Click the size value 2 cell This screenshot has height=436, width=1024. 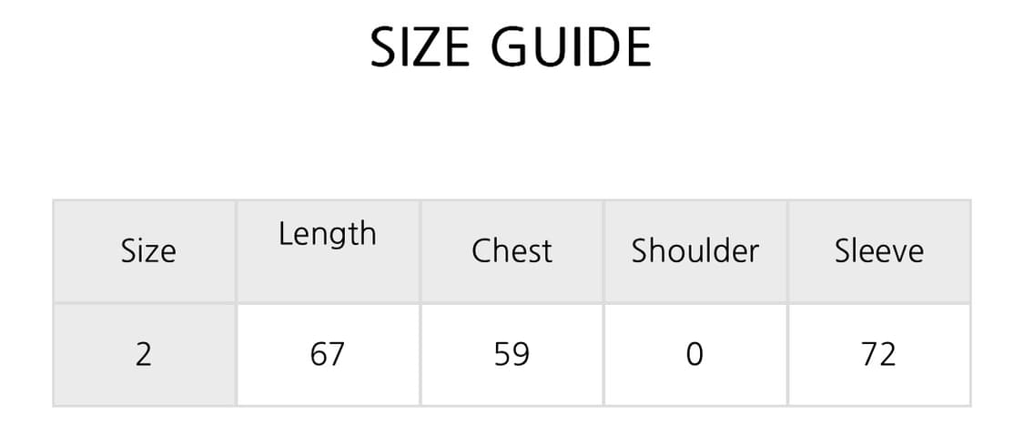[x=144, y=353]
